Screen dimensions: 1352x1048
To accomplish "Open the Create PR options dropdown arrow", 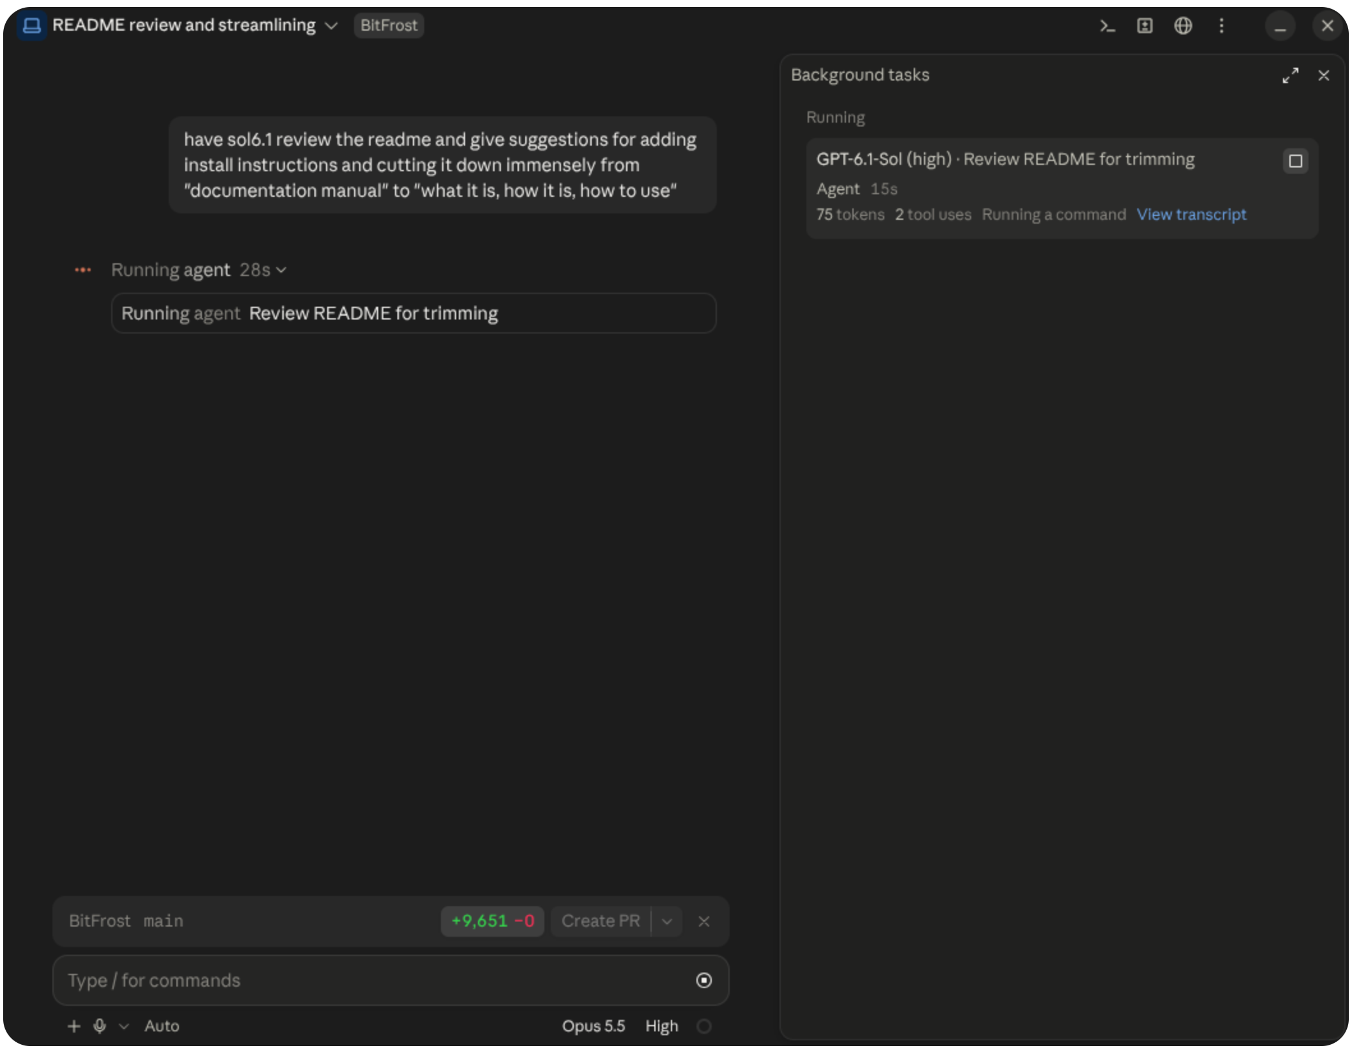I will [666, 921].
